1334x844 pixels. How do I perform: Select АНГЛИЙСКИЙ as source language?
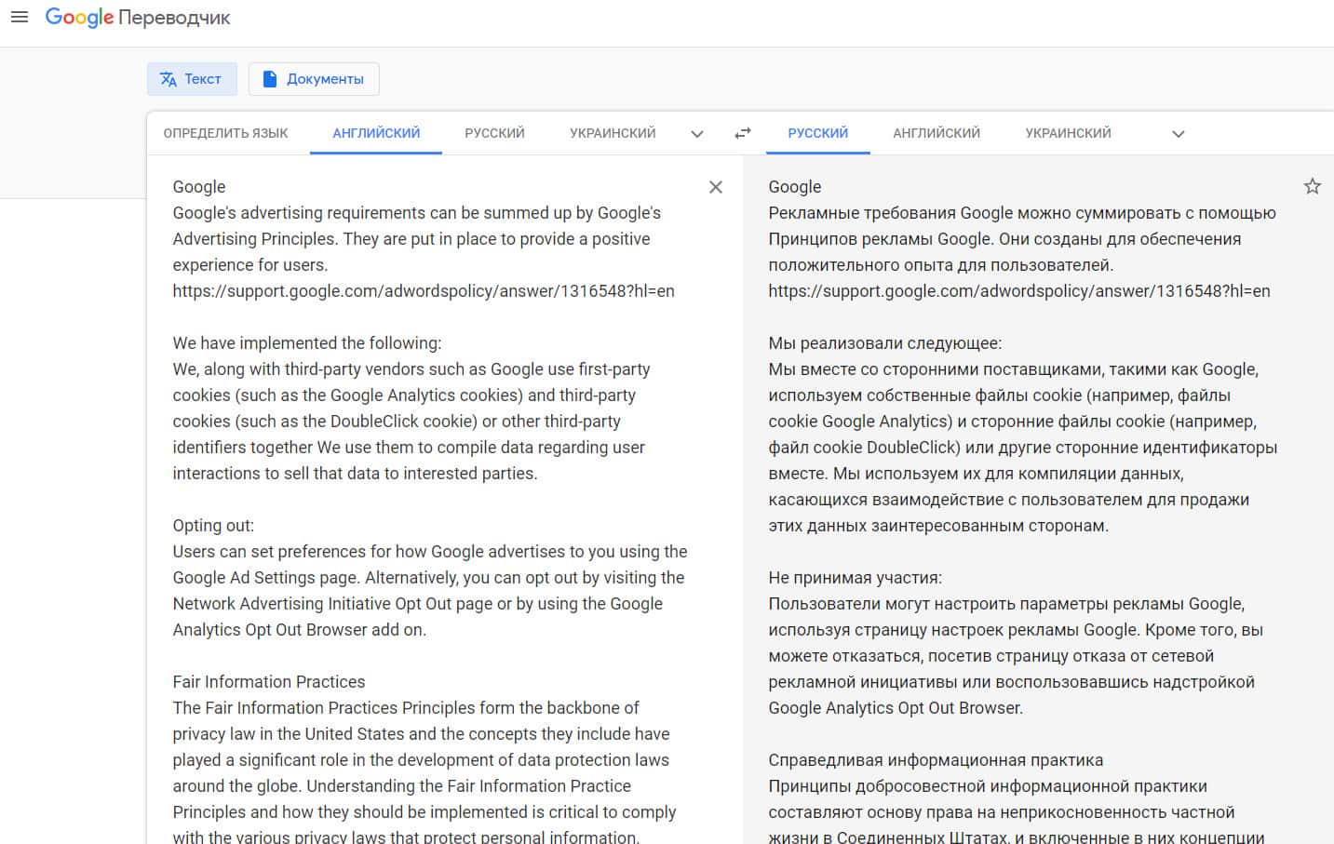click(x=376, y=133)
